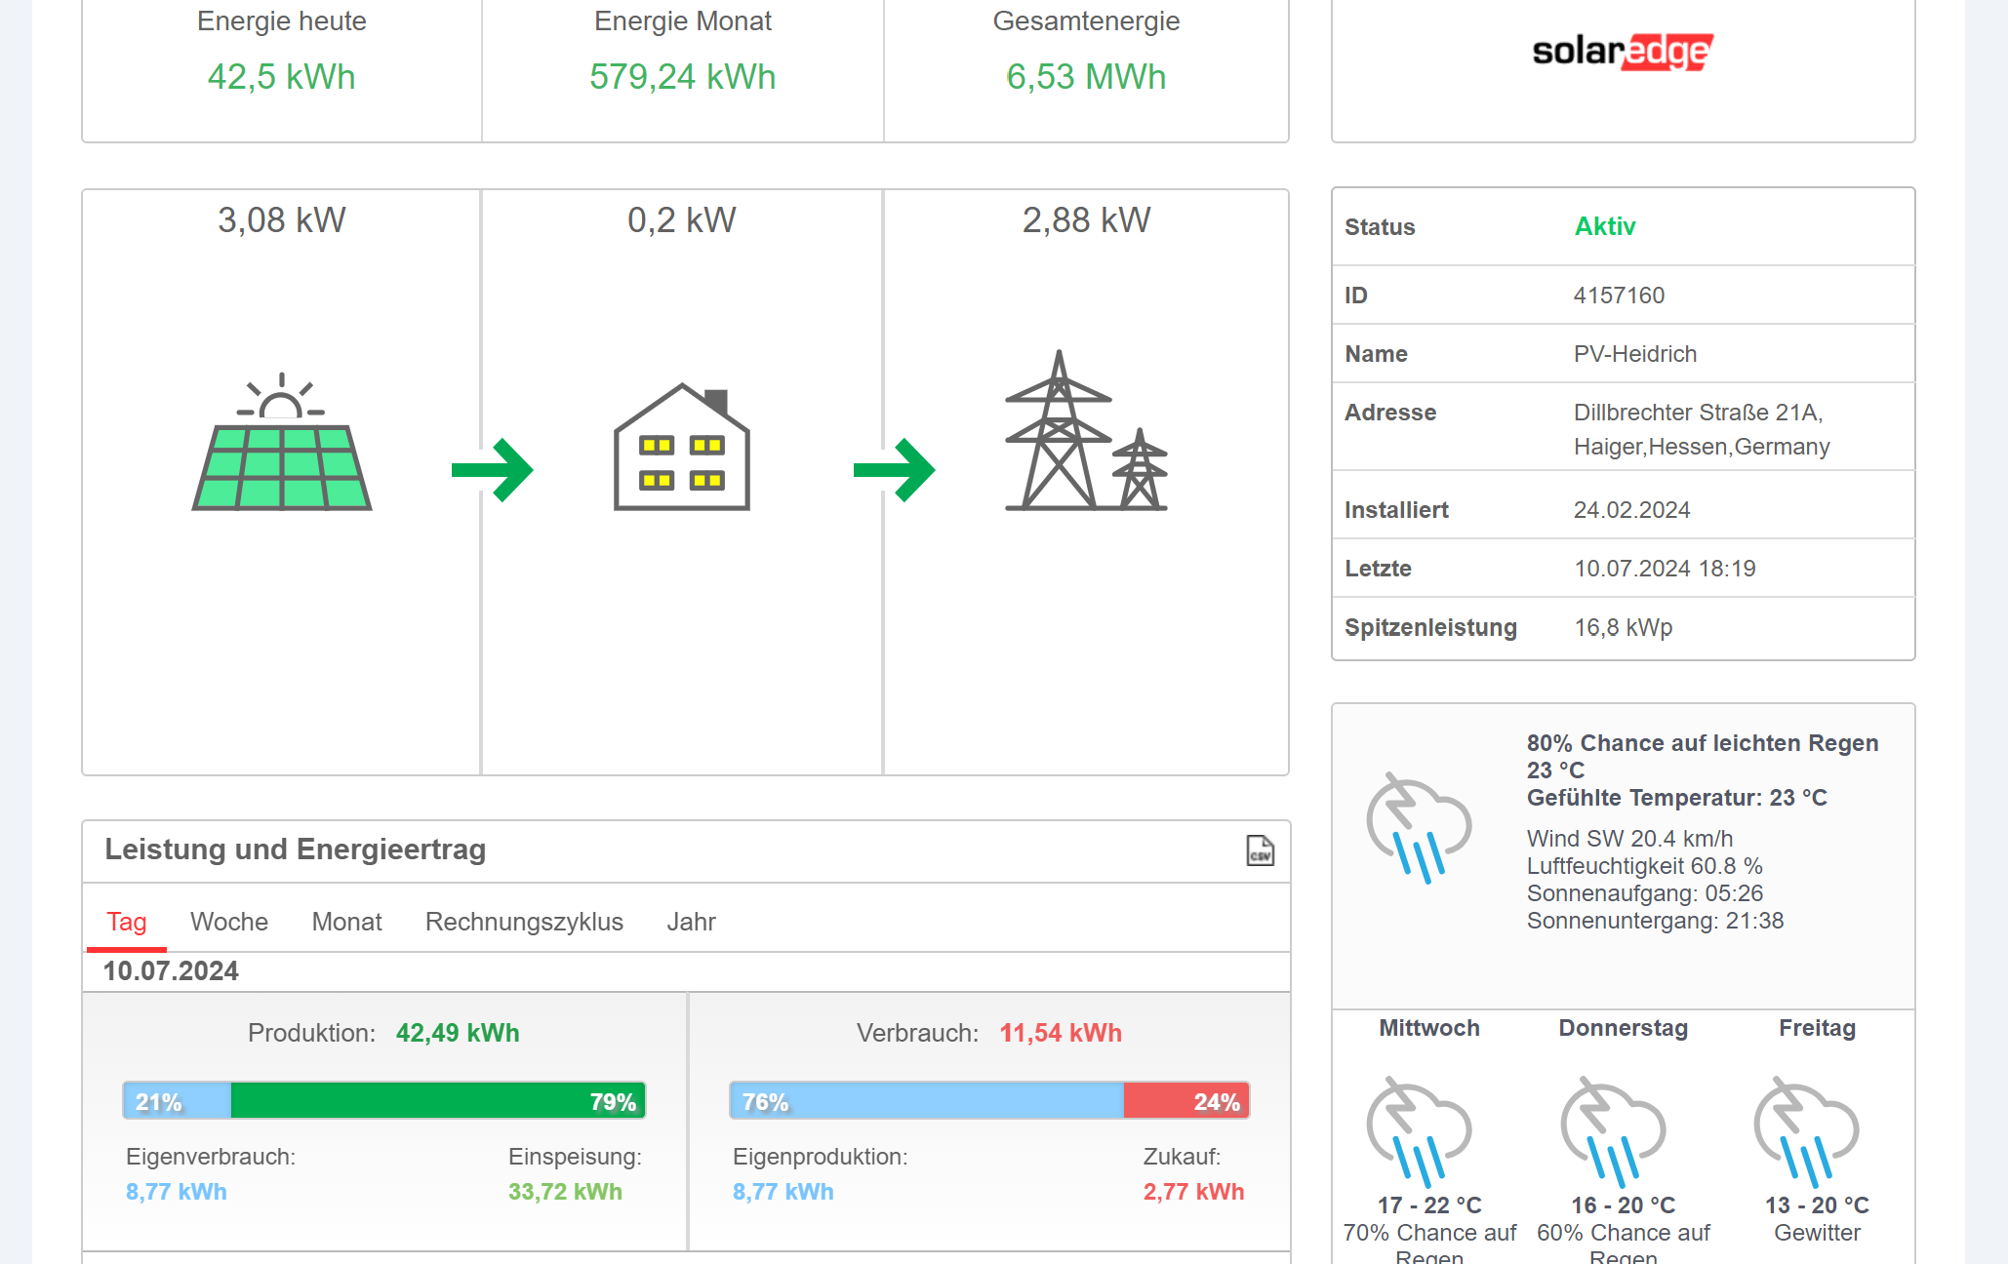Switch to Rechnungszyklus tab

click(524, 922)
